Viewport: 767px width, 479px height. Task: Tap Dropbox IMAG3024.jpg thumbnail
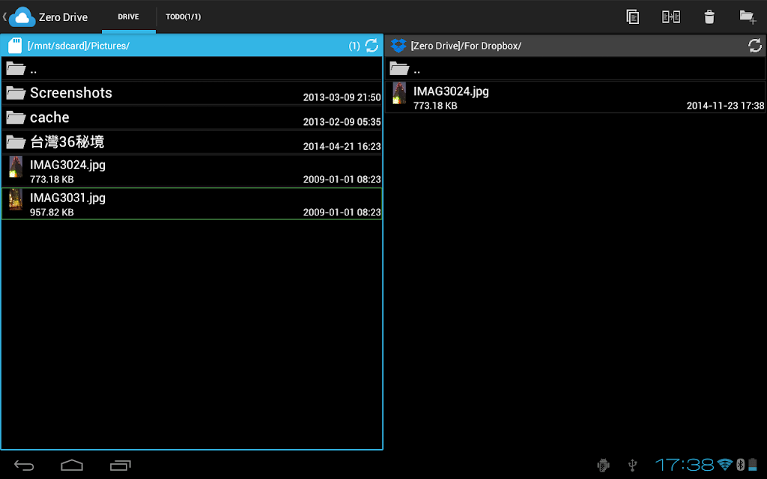(x=399, y=93)
